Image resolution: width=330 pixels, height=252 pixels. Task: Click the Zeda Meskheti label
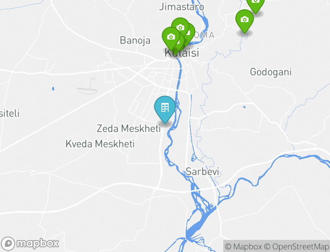(x=129, y=128)
